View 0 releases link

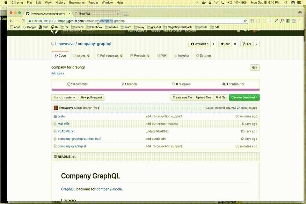181,84
